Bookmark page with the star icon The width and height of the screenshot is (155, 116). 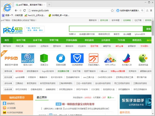112,11
